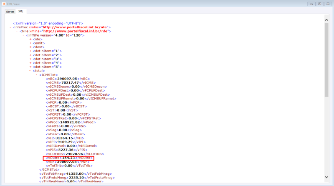Screen dimensions: 334x186
Task: Click the vSeg element line
Action: pos(64,130)
